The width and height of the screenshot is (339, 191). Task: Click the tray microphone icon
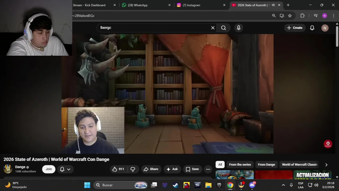(291, 185)
